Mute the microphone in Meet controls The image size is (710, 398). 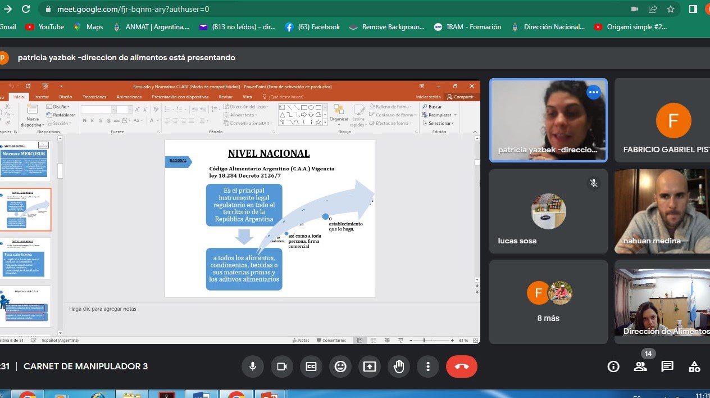[x=253, y=367]
